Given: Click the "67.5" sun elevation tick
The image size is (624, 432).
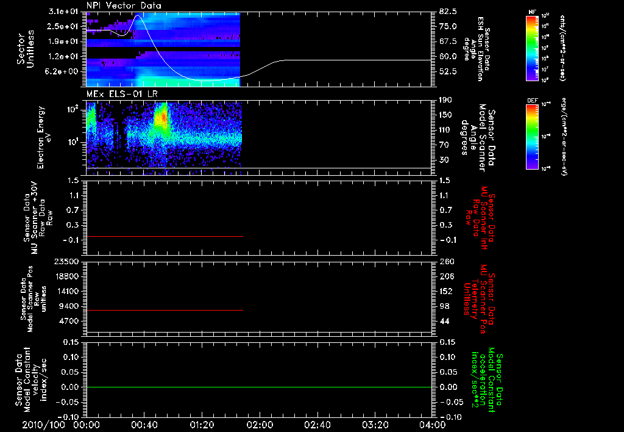Looking at the screenshot, I should click(x=448, y=41).
